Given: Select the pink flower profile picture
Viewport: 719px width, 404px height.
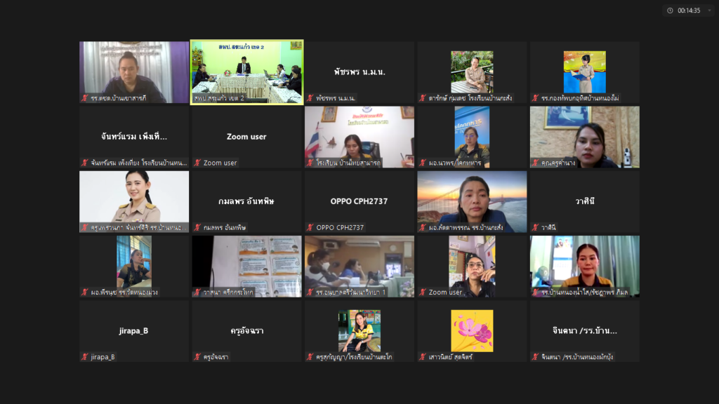Looking at the screenshot, I should coord(472,330).
